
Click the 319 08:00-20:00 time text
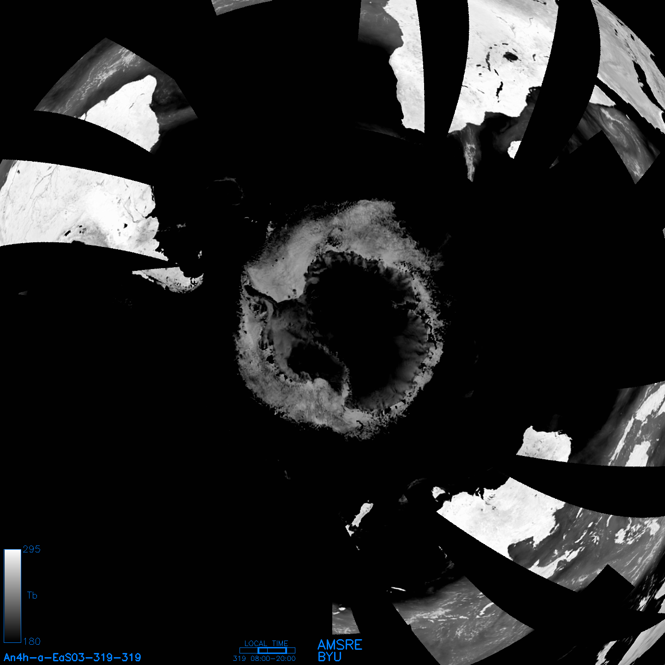[264, 659]
